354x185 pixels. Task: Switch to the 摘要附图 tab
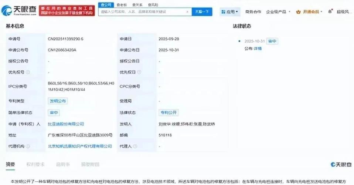click(x=90, y=165)
